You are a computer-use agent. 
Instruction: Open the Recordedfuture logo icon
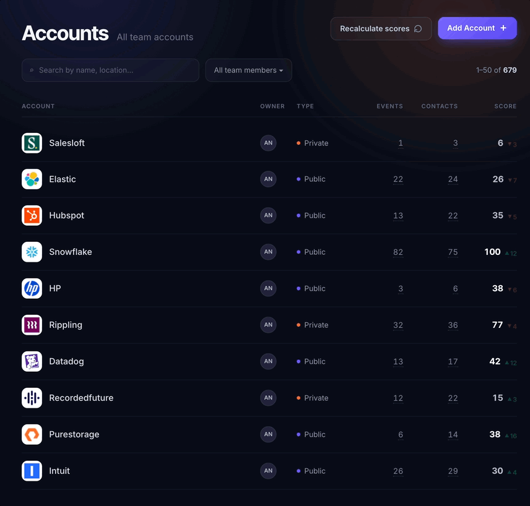(x=32, y=398)
